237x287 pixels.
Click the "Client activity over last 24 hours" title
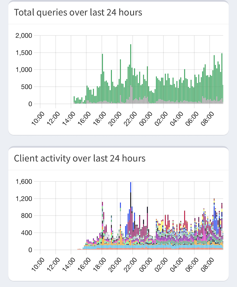click(80, 159)
